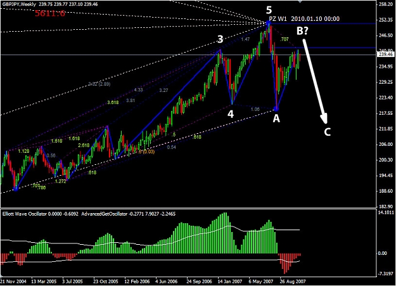The width and height of the screenshot is (396, 286).
Task: Click the 0.00 oscillator zero level
Action: pyautogui.click(x=382, y=254)
